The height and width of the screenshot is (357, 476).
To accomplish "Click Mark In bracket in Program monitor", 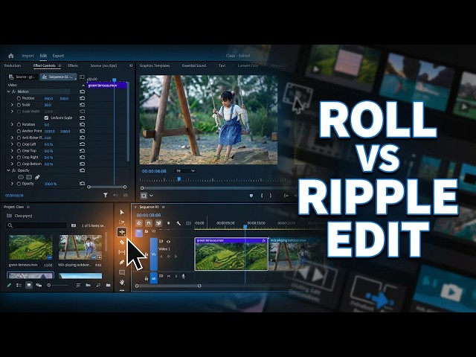I will pos(262,196).
